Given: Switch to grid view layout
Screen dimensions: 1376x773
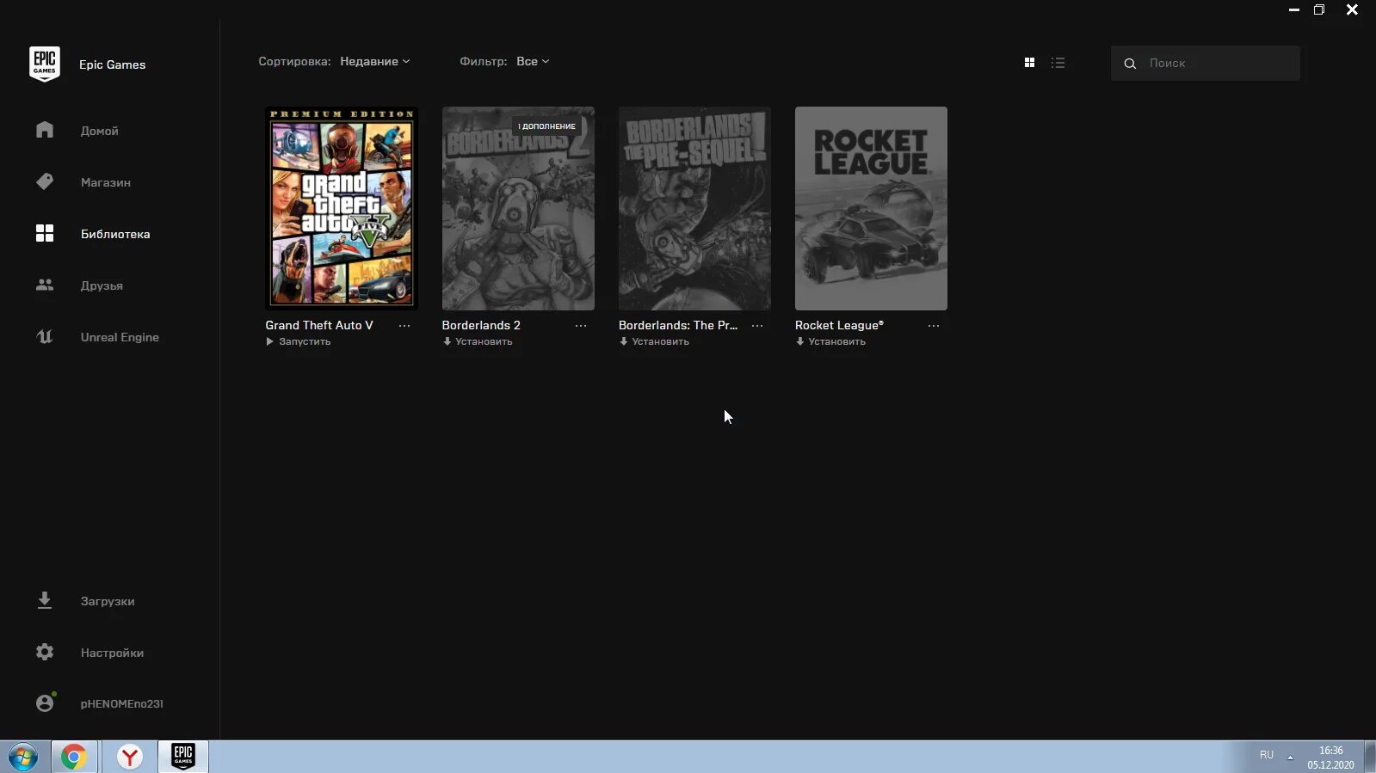Looking at the screenshot, I should click(x=1029, y=63).
